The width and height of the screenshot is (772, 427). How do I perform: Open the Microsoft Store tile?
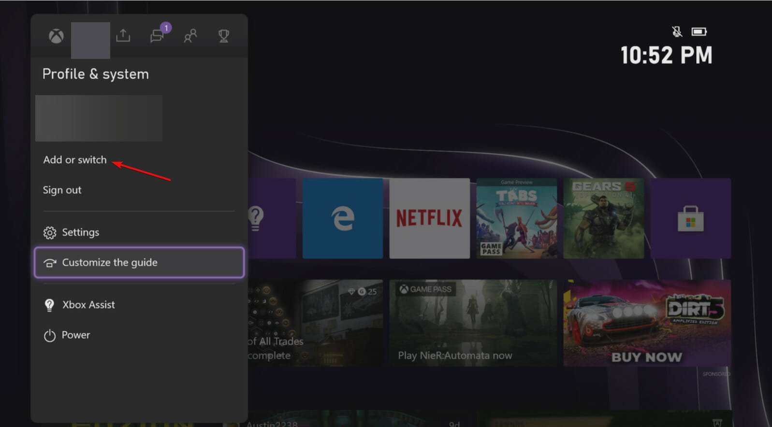(x=691, y=218)
